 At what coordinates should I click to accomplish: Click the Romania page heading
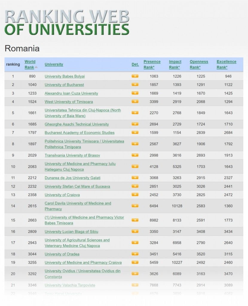coord(22,48)
